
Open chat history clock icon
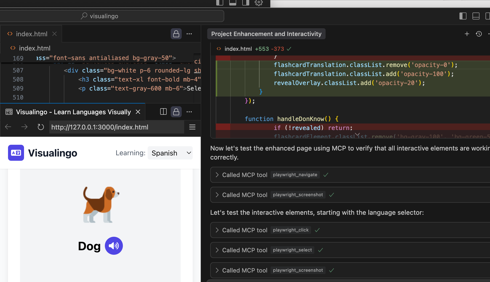[479, 34]
